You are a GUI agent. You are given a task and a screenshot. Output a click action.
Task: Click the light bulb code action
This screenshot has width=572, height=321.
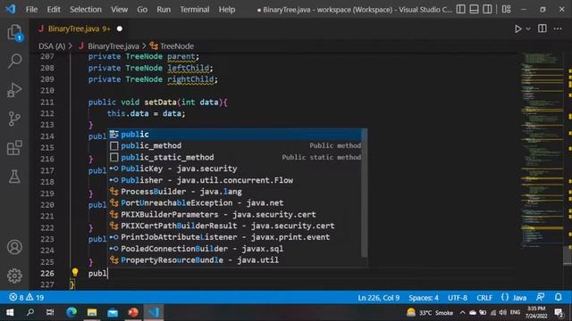pyautogui.click(x=75, y=272)
